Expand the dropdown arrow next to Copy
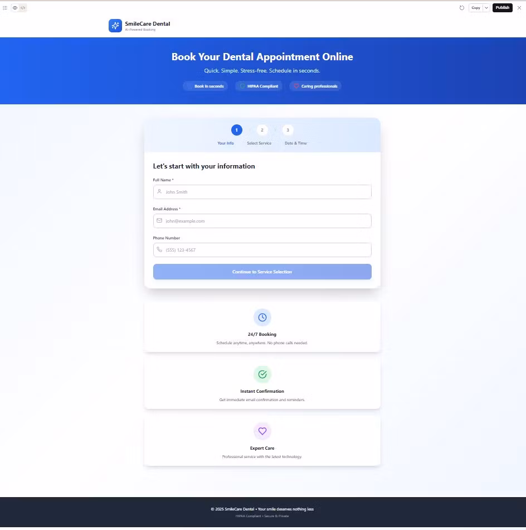Screen dimensions: 526x530 tap(486, 8)
